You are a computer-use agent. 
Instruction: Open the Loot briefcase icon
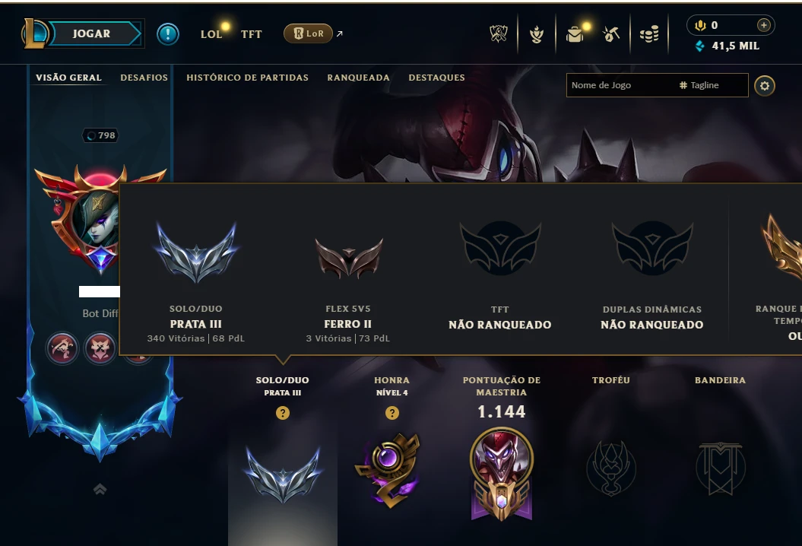(575, 34)
